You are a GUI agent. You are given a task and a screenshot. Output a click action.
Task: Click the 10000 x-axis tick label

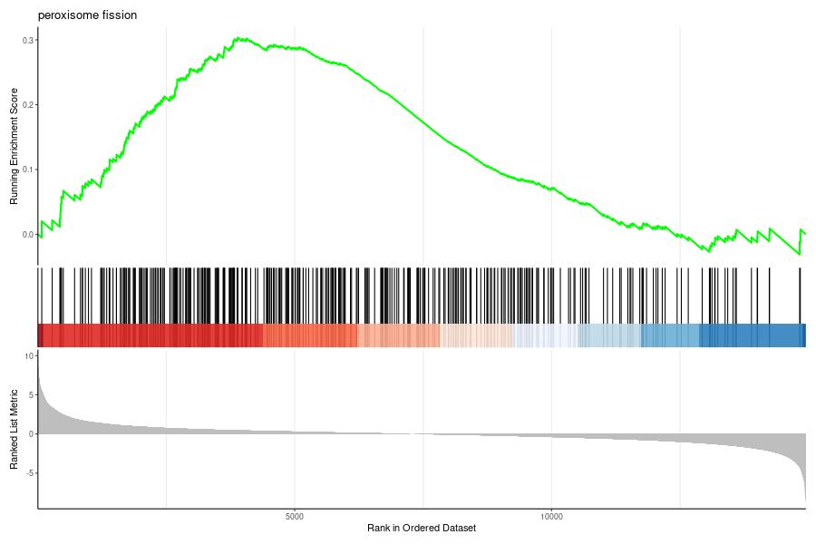[x=551, y=517]
